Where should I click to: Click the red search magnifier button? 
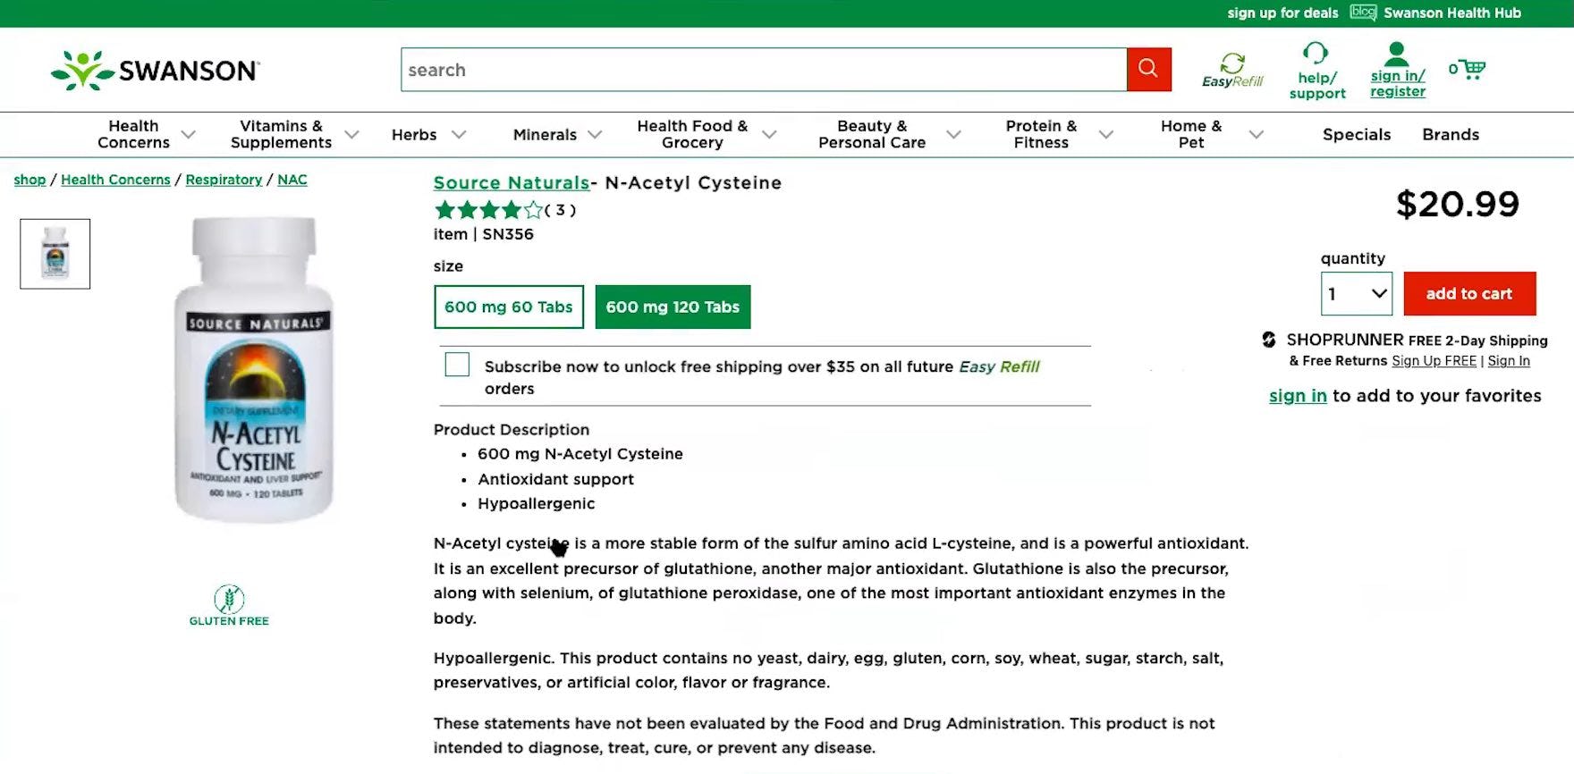pos(1148,70)
